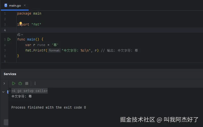Start debugging with the bug icon
Image resolution: width=203 pixels, height=127 pixels.
coord(20,83)
